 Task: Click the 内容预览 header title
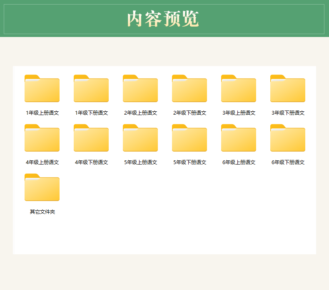(163, 19)
